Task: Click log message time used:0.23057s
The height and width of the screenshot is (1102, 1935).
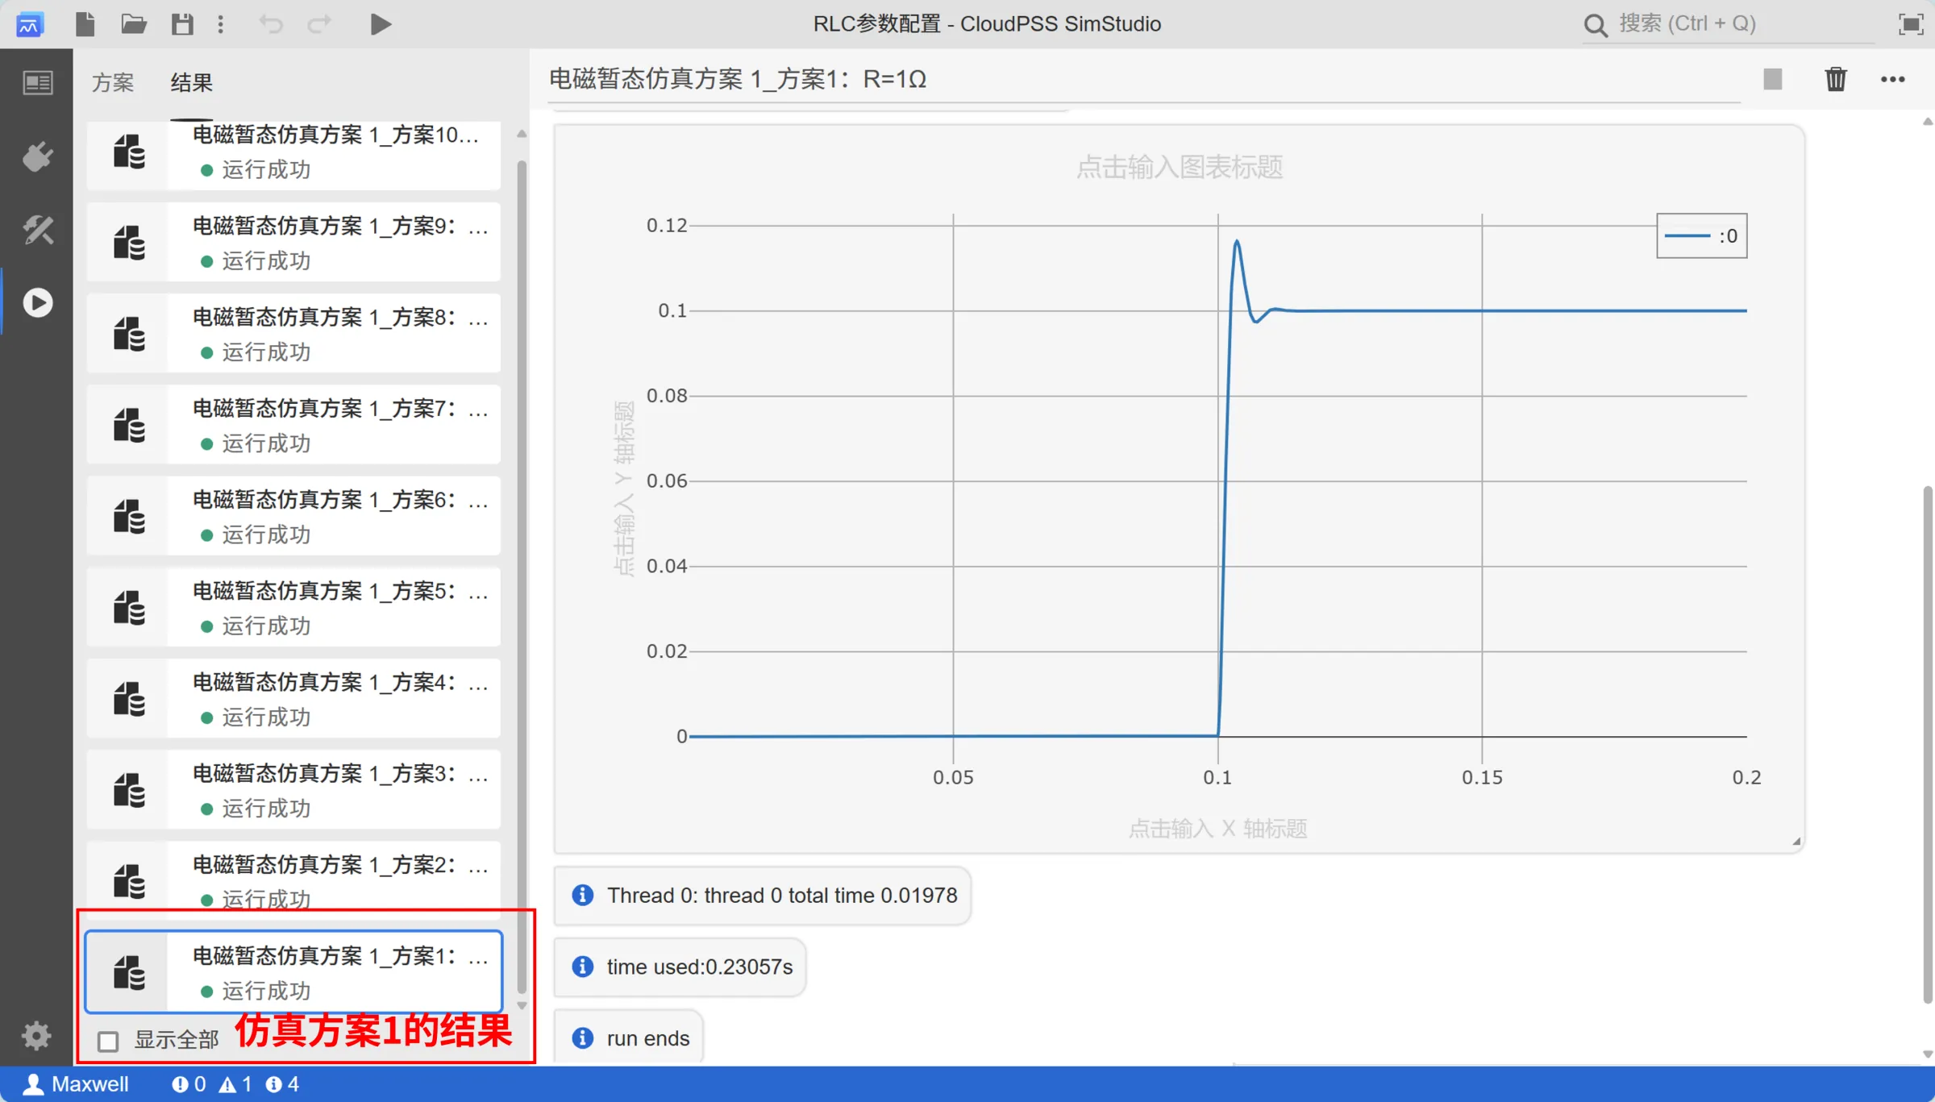Action: click(x=680, y=967)
